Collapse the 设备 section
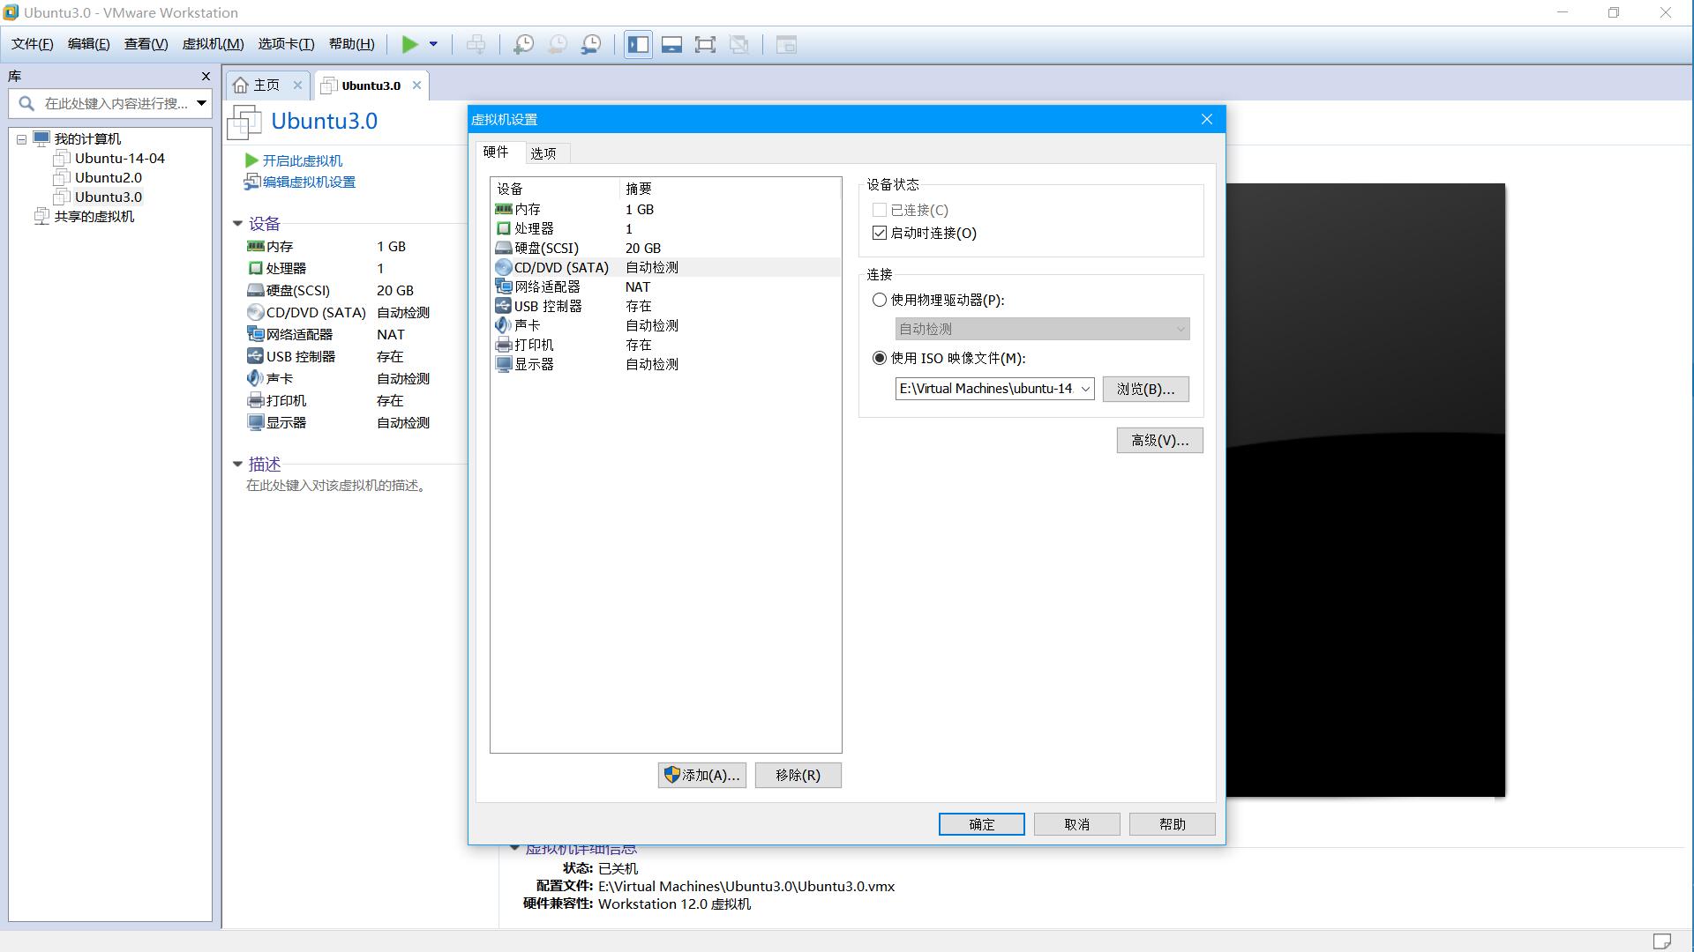 coord(236,223)
